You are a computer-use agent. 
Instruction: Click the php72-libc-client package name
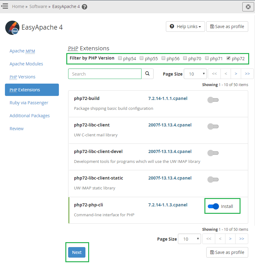[92, 125]
